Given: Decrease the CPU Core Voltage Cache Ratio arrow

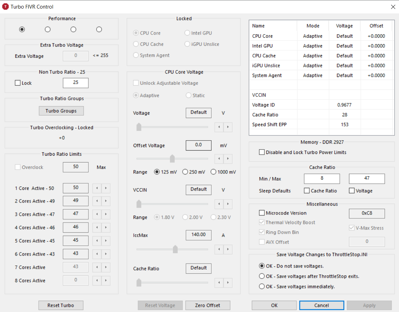Looking at the screenshot, I should click(x=219, y=282).
